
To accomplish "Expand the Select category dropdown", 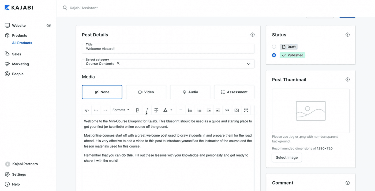I will (249, 64).
